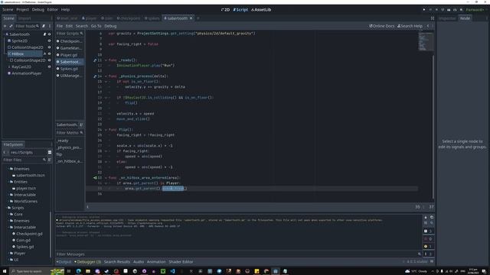
Task: Select the Node dock tab
Action: 465,18
